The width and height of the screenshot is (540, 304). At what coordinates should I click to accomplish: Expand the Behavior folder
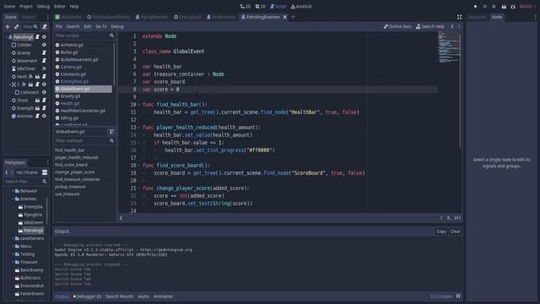coord(13,191)
